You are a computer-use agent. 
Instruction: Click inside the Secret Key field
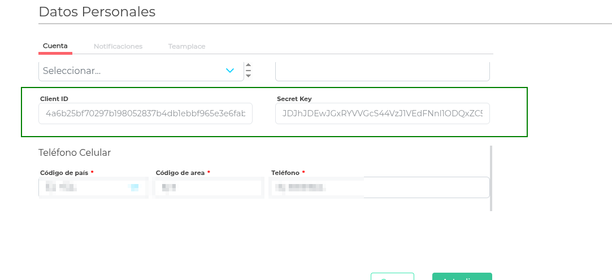(x=383, y=113)
